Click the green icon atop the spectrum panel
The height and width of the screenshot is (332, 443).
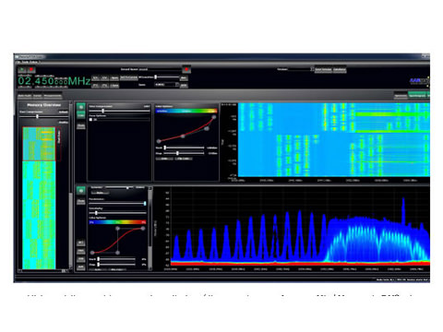pos(81,191)
